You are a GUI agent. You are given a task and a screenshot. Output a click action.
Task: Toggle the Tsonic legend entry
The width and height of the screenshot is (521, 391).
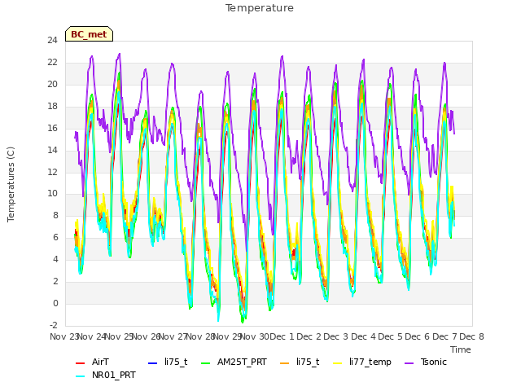click(x=426, y=362)
